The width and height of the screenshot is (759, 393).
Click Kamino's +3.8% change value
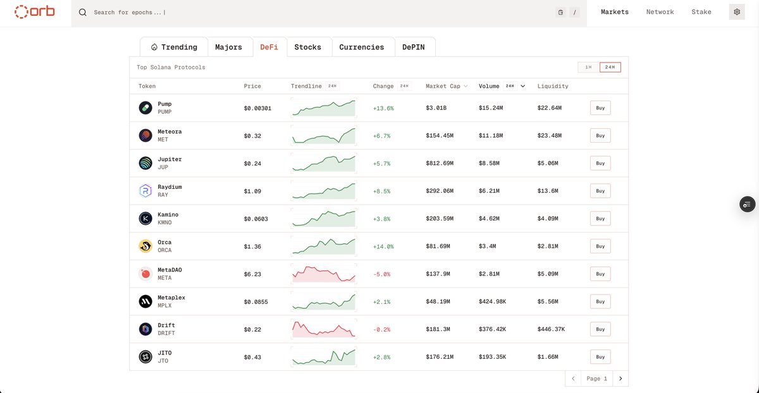(381, 219)
